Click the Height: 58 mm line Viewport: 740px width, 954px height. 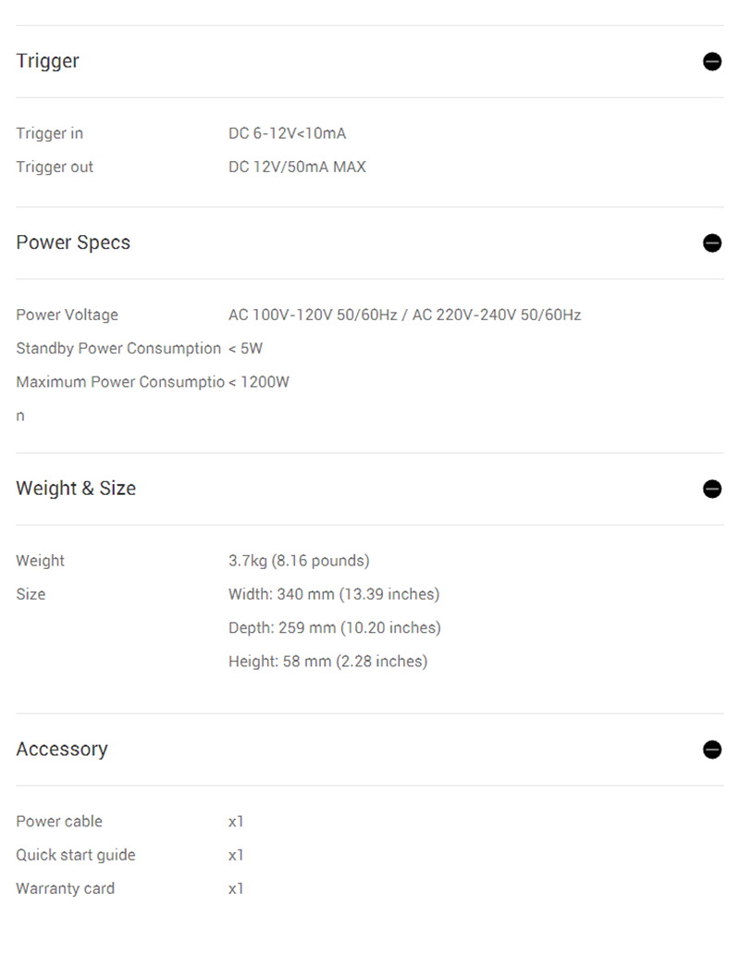pyautogui.click(x=327, y=662)
